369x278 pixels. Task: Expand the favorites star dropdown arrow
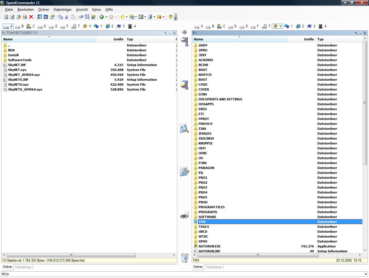click(126, 17)
